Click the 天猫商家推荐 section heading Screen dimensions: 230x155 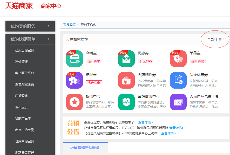tap(77, 40)
